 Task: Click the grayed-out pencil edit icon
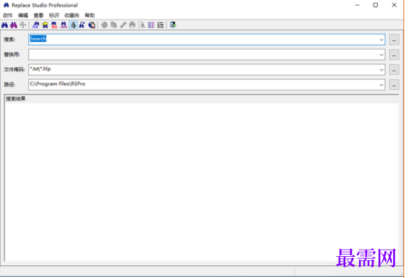[x=123, y=25]
